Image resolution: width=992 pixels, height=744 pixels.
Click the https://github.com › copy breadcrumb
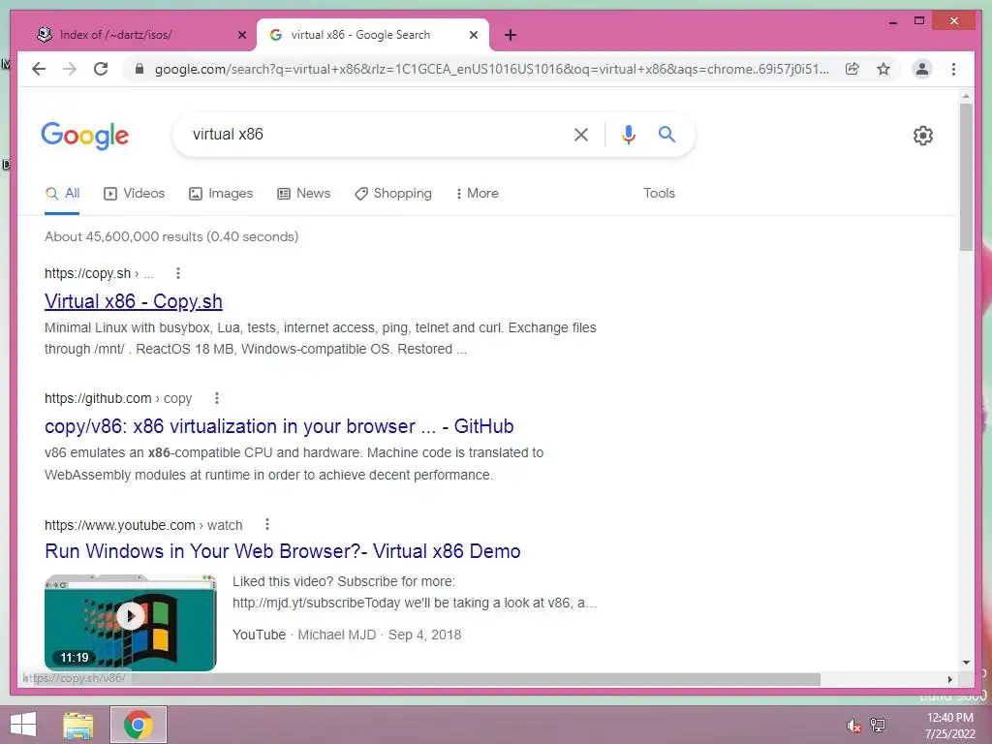tap(117, 398)
